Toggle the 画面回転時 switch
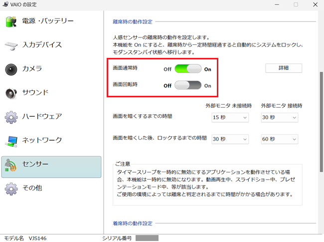Screen dimensions: 324x242 pos(188,85)
